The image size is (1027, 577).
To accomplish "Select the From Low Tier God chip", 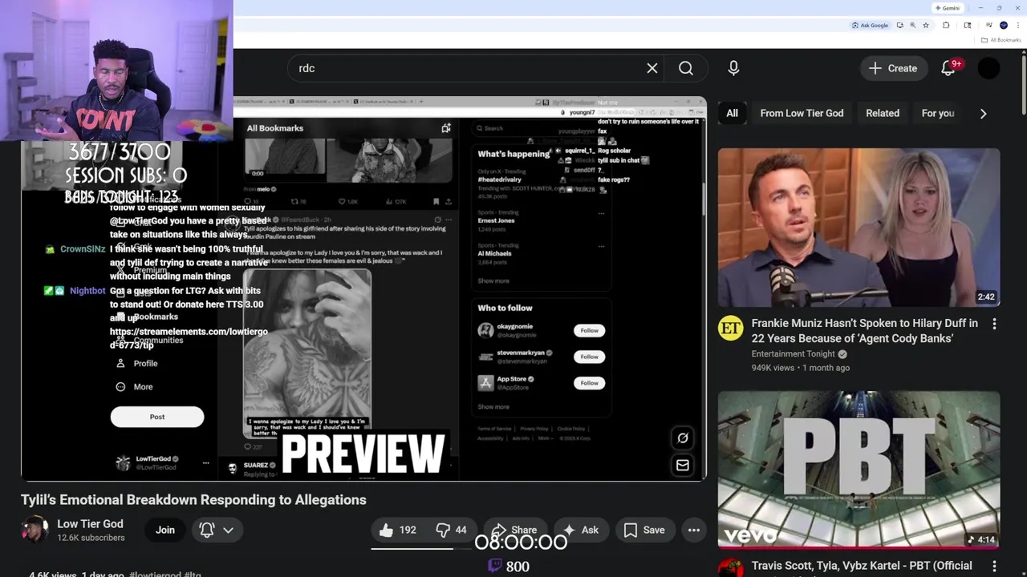I will click(802, 113).
